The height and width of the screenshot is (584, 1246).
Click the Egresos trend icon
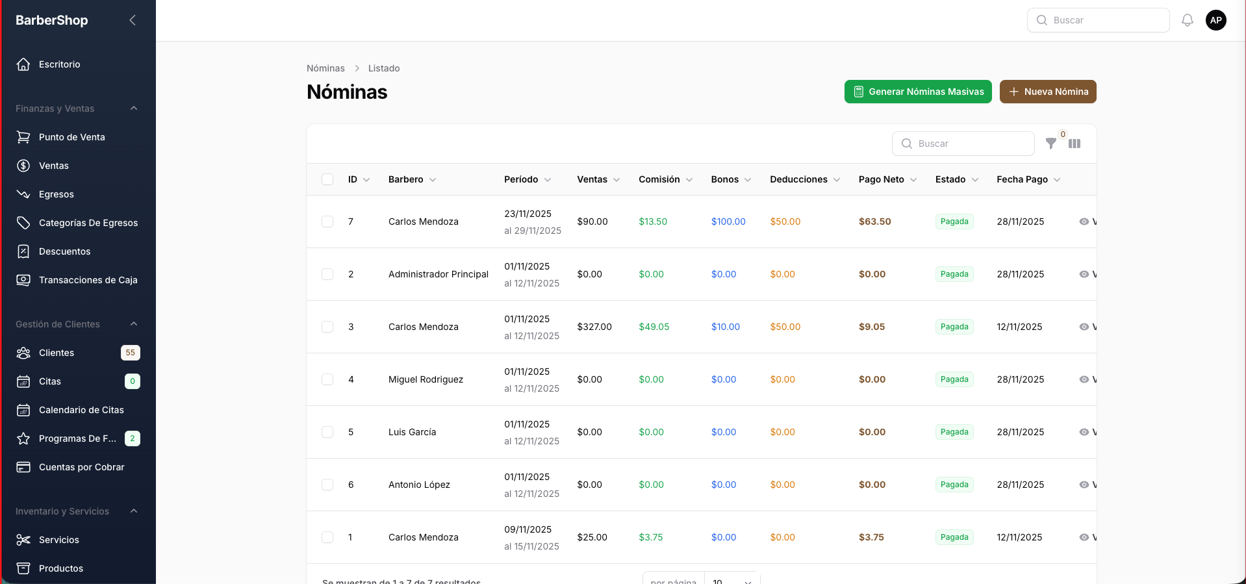(x=23, y=194)
